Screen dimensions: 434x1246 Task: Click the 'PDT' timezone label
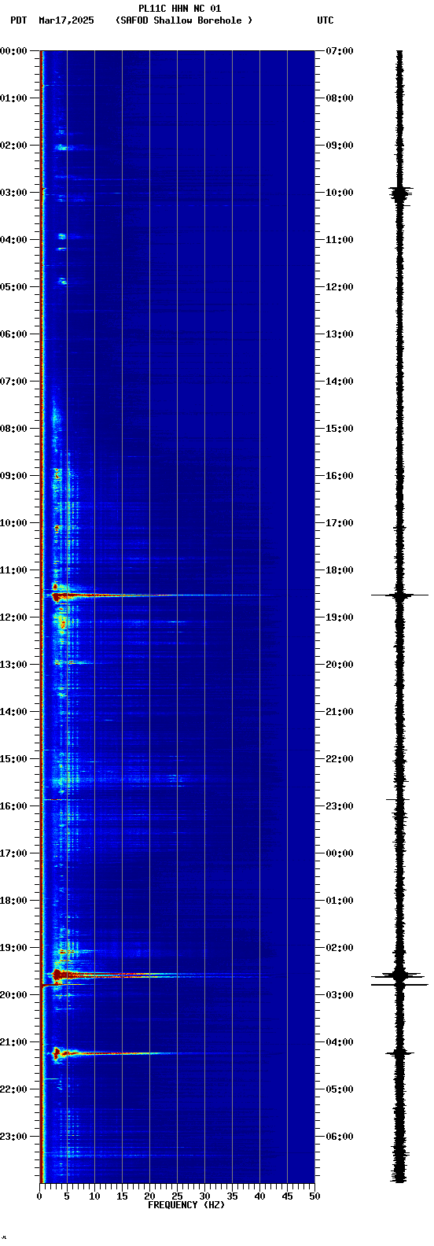pos(19,20)
